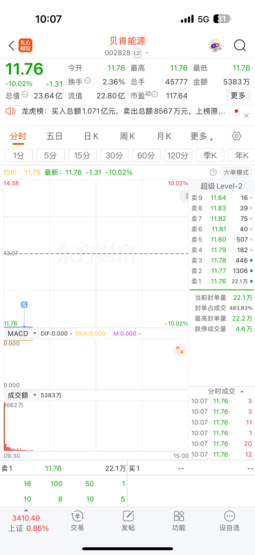Tap the 设自选 add to watchlist icon
This screenshot has height=555, width=255.
229,521
